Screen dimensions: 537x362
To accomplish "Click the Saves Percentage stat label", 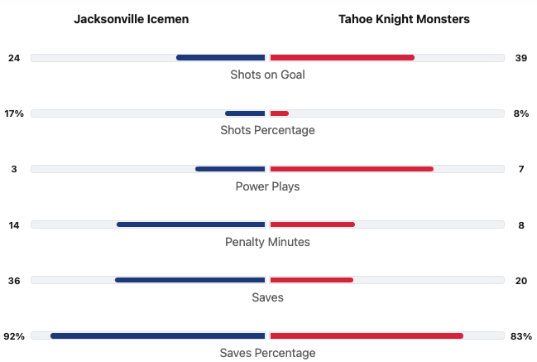I will point(267,353).
